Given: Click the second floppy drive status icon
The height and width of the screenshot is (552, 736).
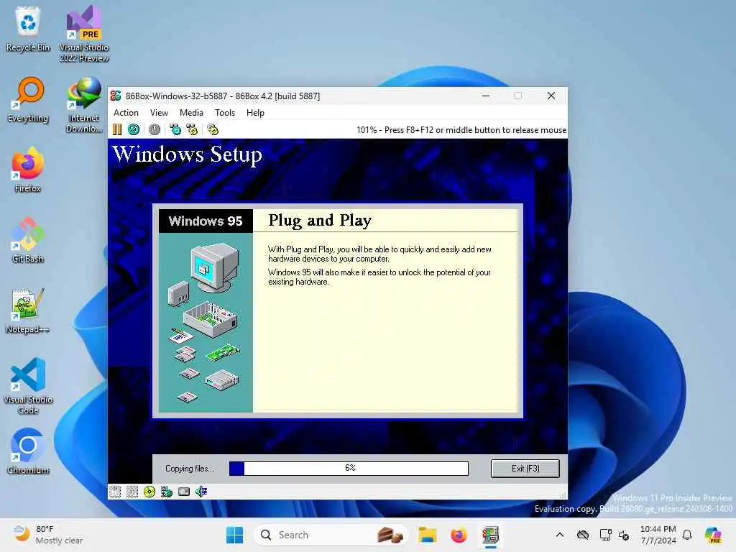Looking at the screenshot, I should pyautogui.click(x=132, y=492).
